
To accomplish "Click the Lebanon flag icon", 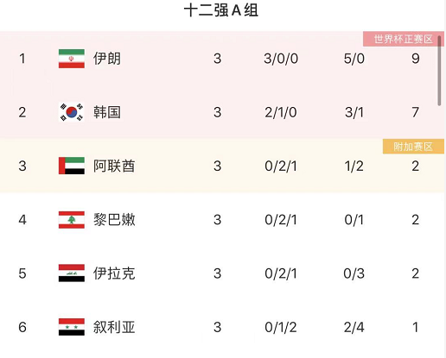I will point(72,220).
